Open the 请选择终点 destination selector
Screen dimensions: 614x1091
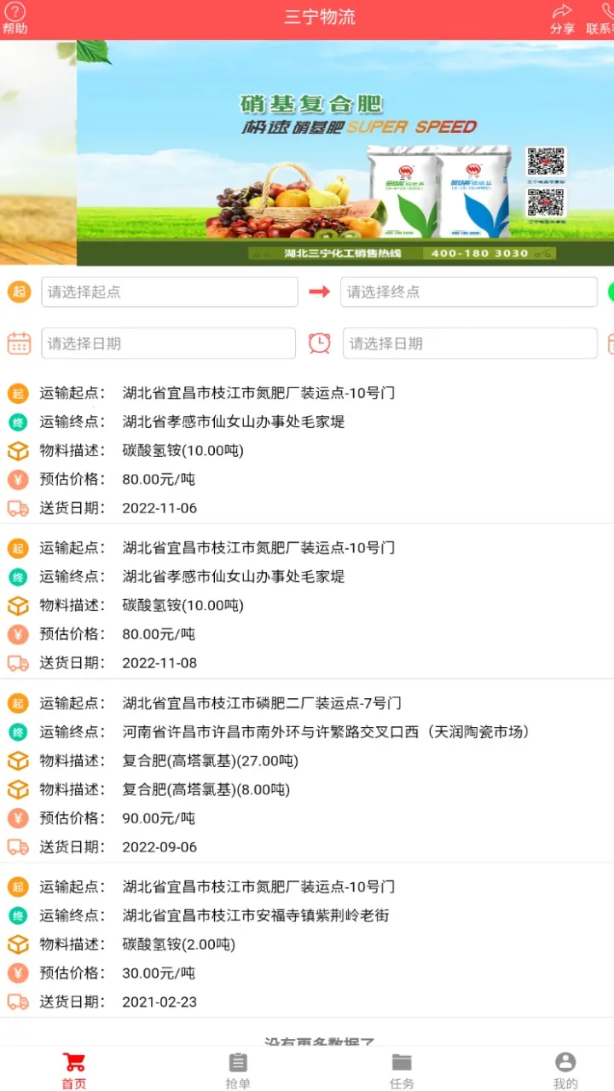(x=468, y=292)
